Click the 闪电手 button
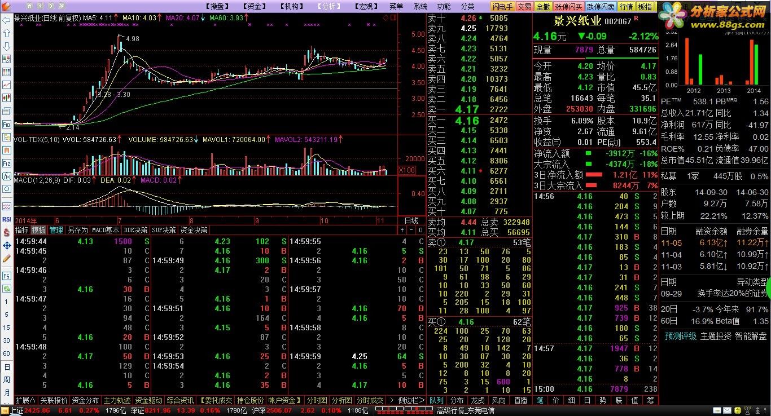This screenshot has width=771, height=416. click(x=502, y=6)
